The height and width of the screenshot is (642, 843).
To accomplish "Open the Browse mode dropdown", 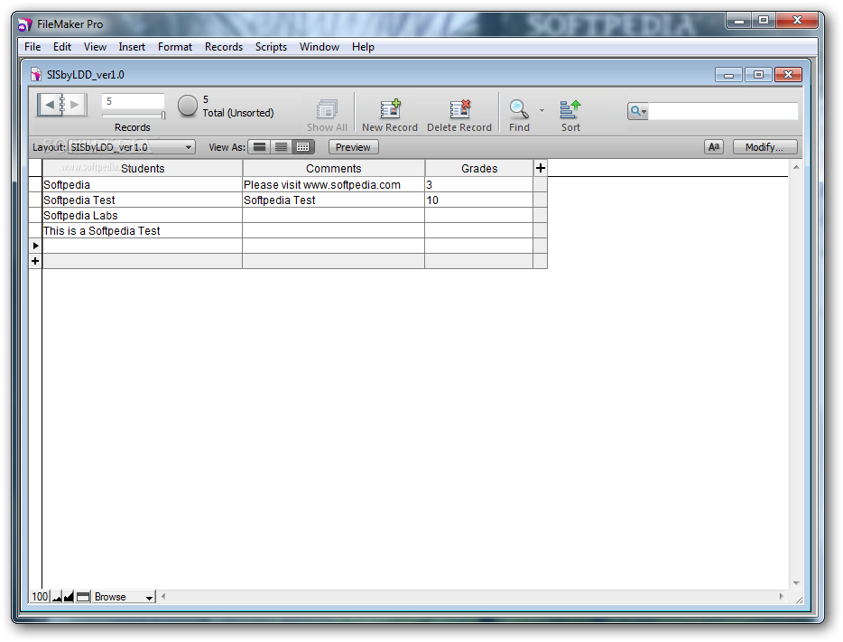I will (x=123, y=597).
